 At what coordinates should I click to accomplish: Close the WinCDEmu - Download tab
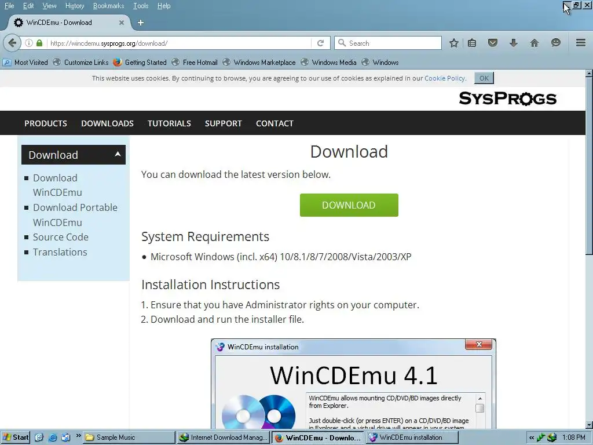click(122, 23)
